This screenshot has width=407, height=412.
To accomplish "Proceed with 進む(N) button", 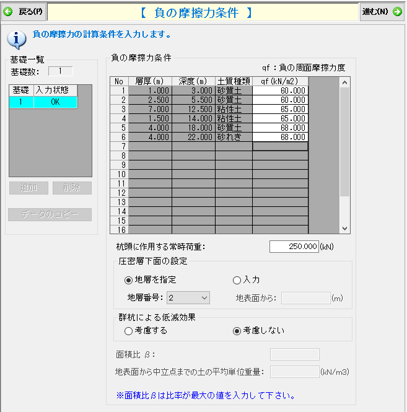I will click(382, 12).
